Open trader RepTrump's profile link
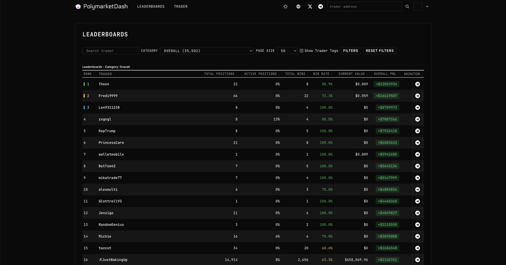The height and width of the screenshot is (265, 506). pos(107,131)
